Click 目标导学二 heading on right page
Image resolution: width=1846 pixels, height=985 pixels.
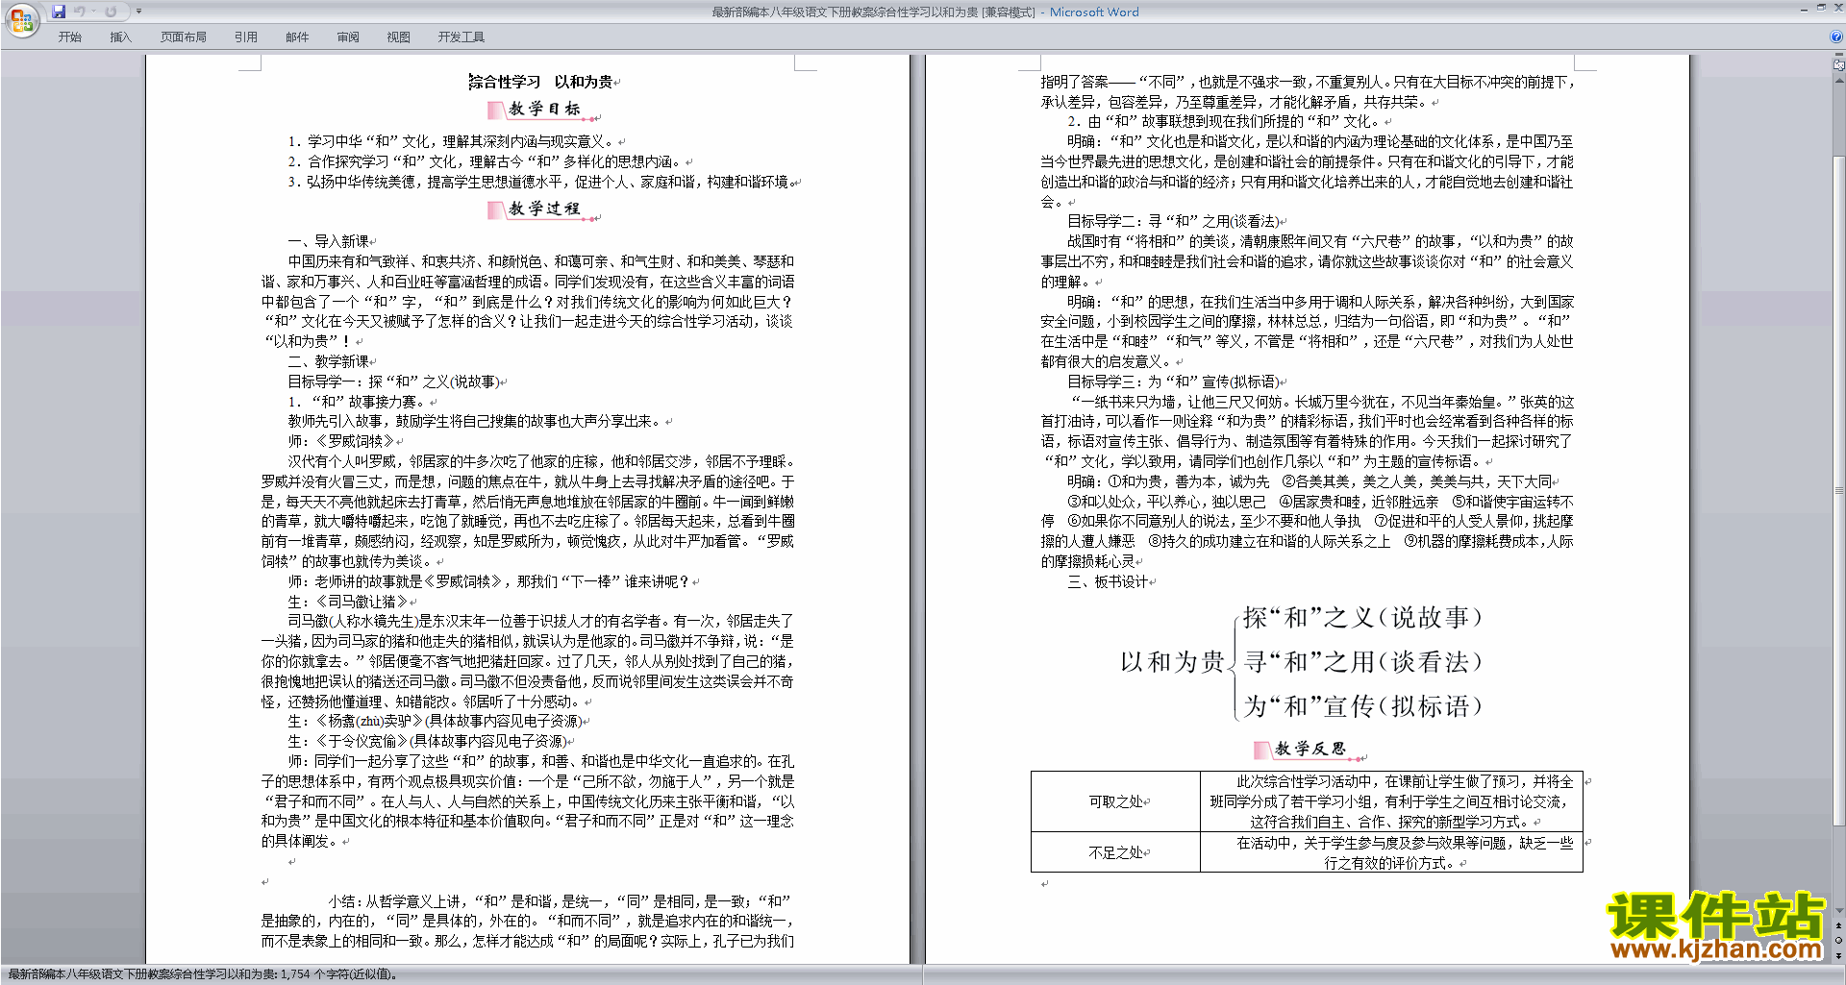click(1173, 221)
